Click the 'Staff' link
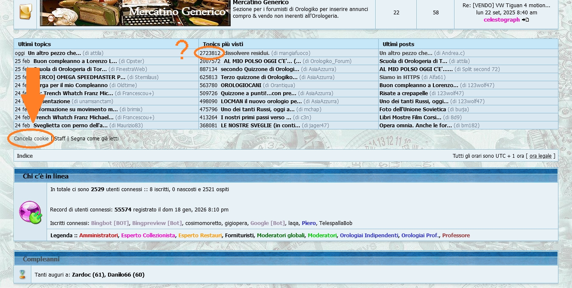572x288 pixels. pos(59,138)
